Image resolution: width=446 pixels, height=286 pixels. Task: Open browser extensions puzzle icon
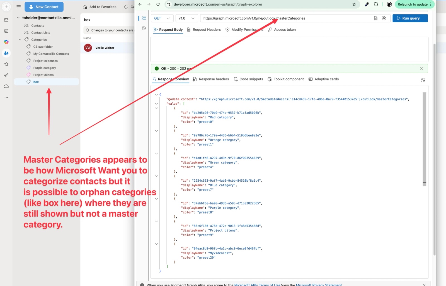[x=376, y=4]
